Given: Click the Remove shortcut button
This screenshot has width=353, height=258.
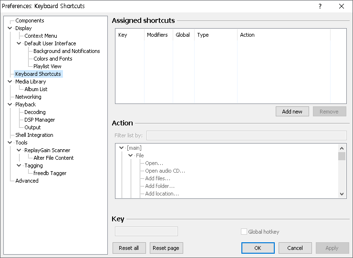Looking at the screenshot, I should (x=329, y=112).
